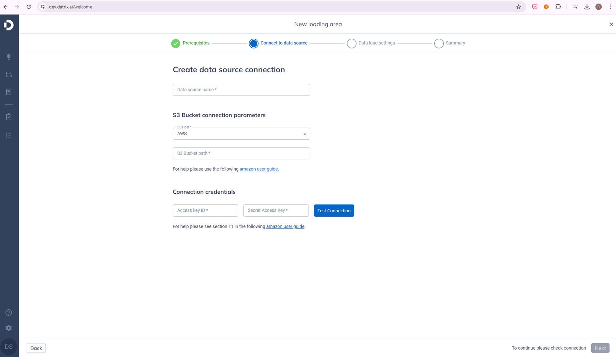This screenshot has width=616, height=357.
Task: Click the Back button
Action: click(36, 348)
